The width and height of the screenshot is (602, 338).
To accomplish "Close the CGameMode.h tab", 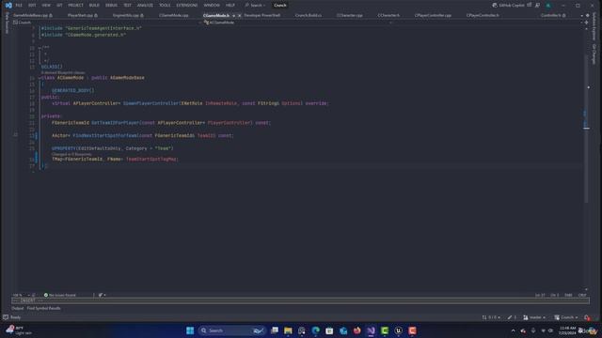I will click(x=239, y=16).
